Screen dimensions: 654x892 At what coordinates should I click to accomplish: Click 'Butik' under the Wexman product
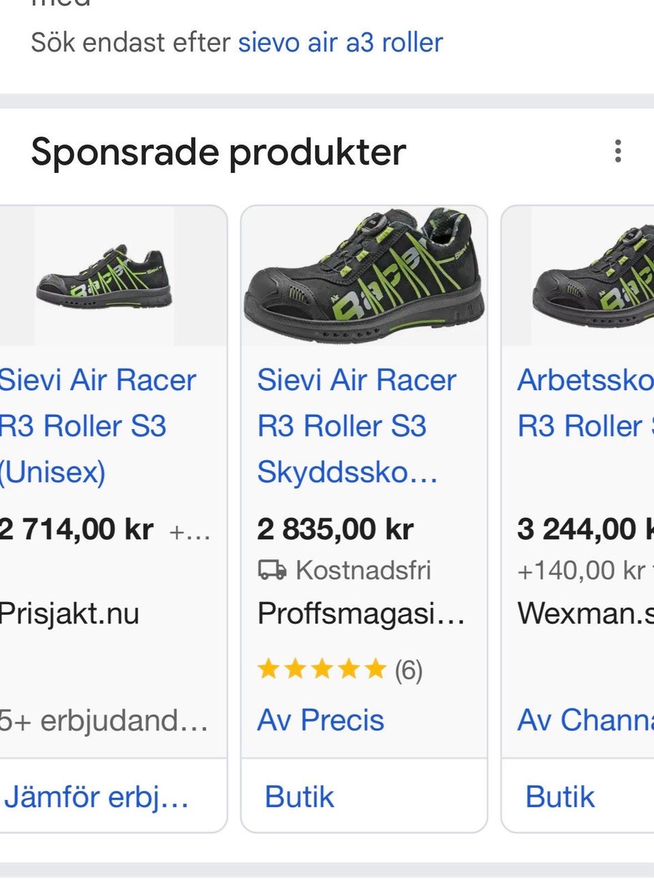tap(560, 797)
